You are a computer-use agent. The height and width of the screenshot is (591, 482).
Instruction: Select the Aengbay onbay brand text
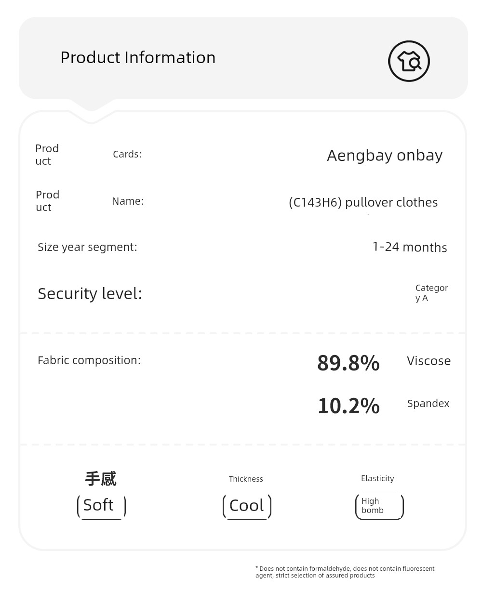(385, 155)
